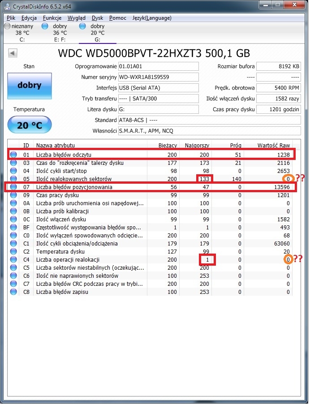Click status icon of attribute BF row
Screen dimensions: 310x405
13,227
